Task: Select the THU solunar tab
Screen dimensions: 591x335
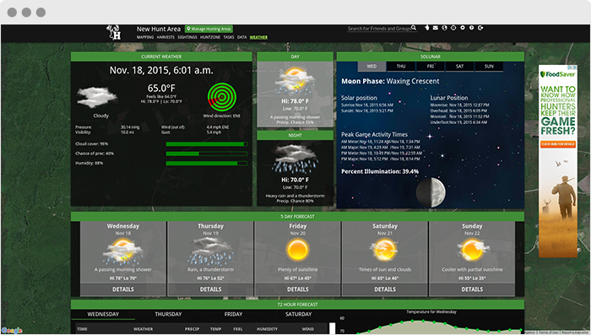Action: tap(401, 67)
